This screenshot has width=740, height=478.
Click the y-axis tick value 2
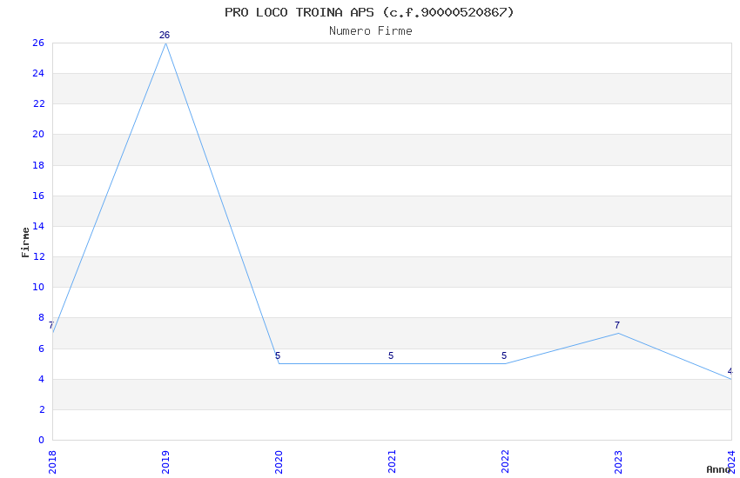[41, 409]
